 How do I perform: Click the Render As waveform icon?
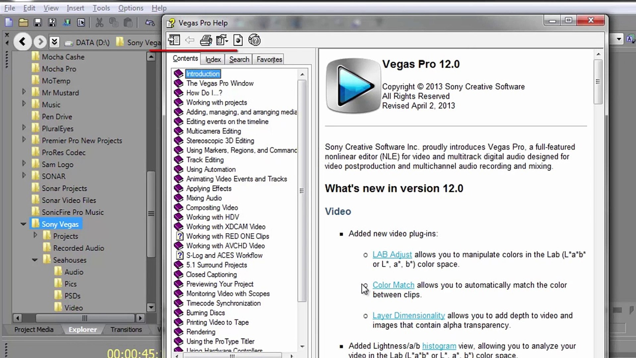tap(67, 23)
